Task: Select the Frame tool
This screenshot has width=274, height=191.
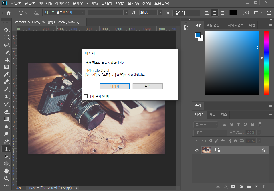Action: [6, 67]
